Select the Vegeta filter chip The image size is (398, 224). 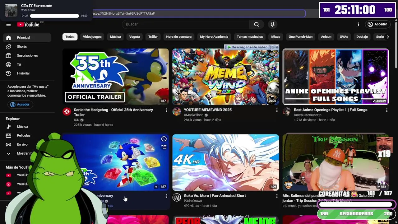click(134, 37)
